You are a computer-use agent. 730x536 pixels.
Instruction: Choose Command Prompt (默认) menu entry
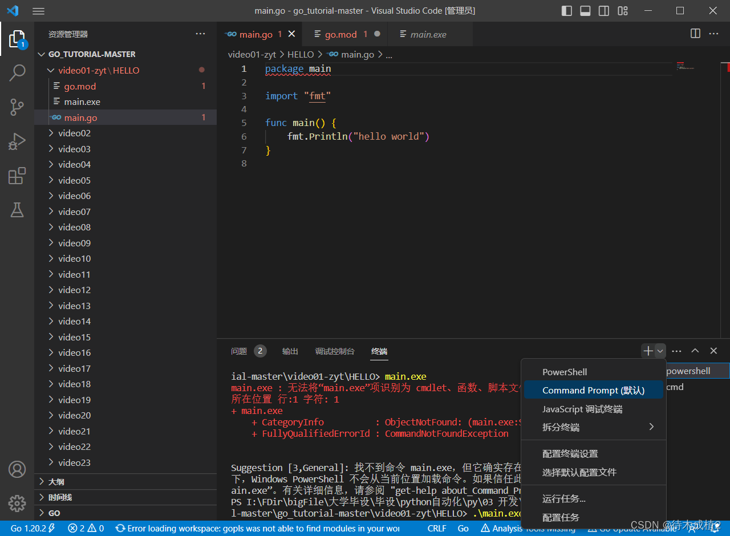(593, 390)
